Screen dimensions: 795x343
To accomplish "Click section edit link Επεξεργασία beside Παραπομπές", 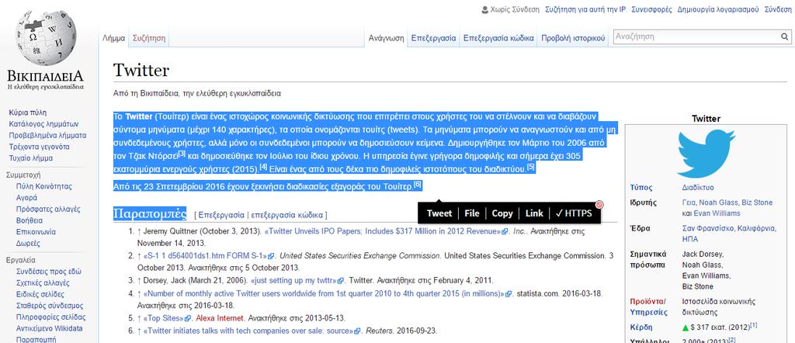I will click(221, 215).
